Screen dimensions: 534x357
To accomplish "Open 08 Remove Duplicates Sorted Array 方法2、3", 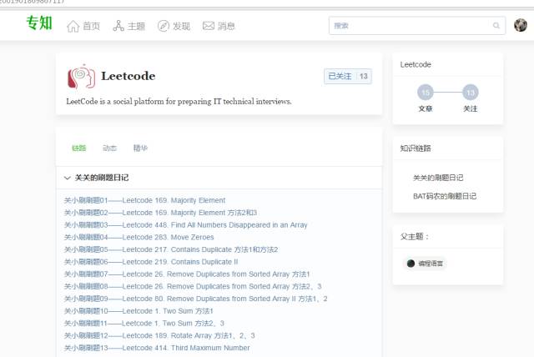I will pyautogui.click(x=193, y=287).
